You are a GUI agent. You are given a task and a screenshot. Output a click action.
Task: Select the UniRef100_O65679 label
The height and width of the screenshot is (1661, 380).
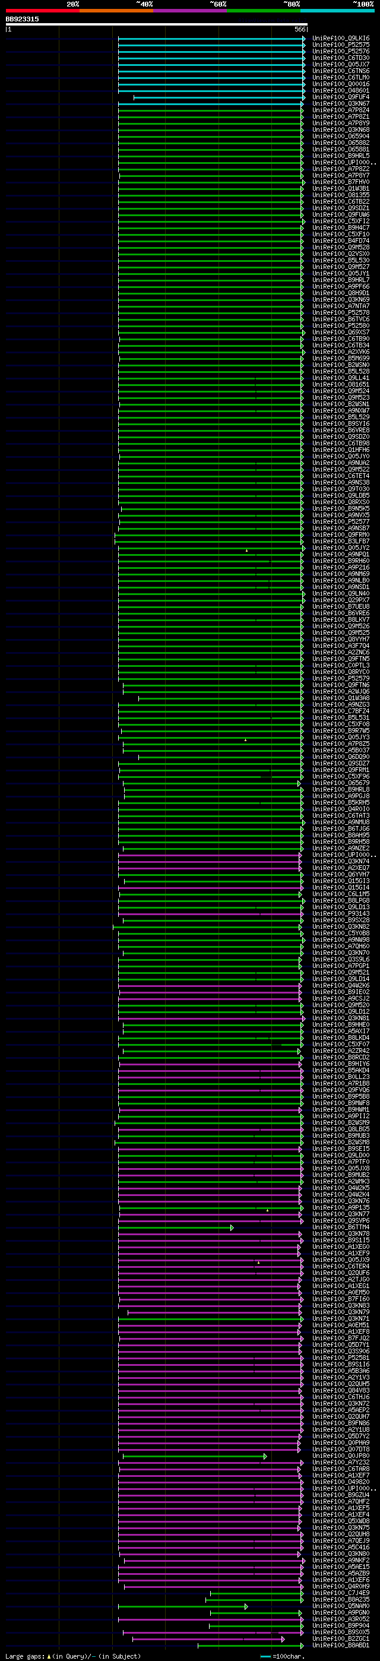[x=341, y=783]
